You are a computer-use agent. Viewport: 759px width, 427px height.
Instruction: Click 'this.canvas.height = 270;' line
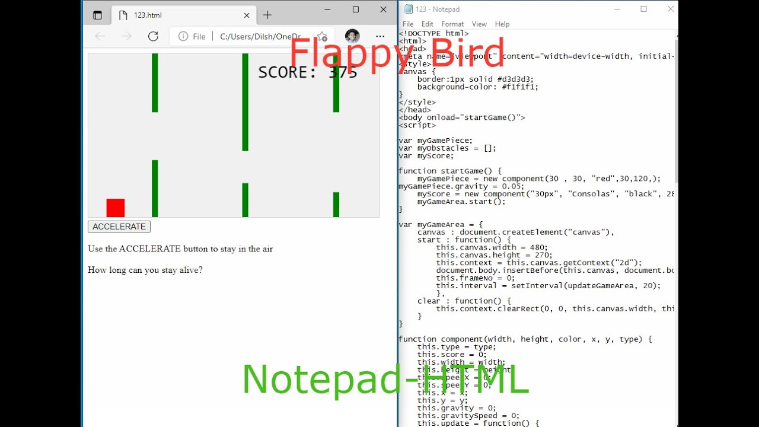[x=495, y=255]
